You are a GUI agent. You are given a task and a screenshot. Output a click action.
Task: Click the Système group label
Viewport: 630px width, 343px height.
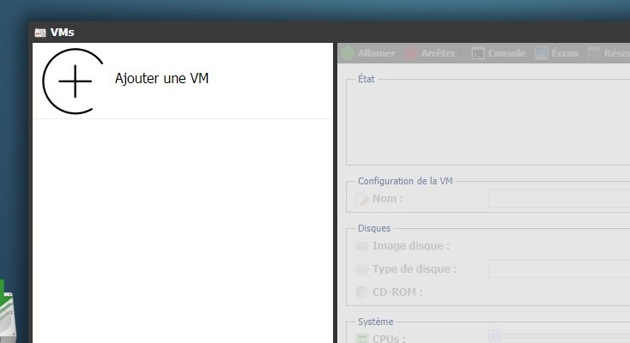coord(376,322)
